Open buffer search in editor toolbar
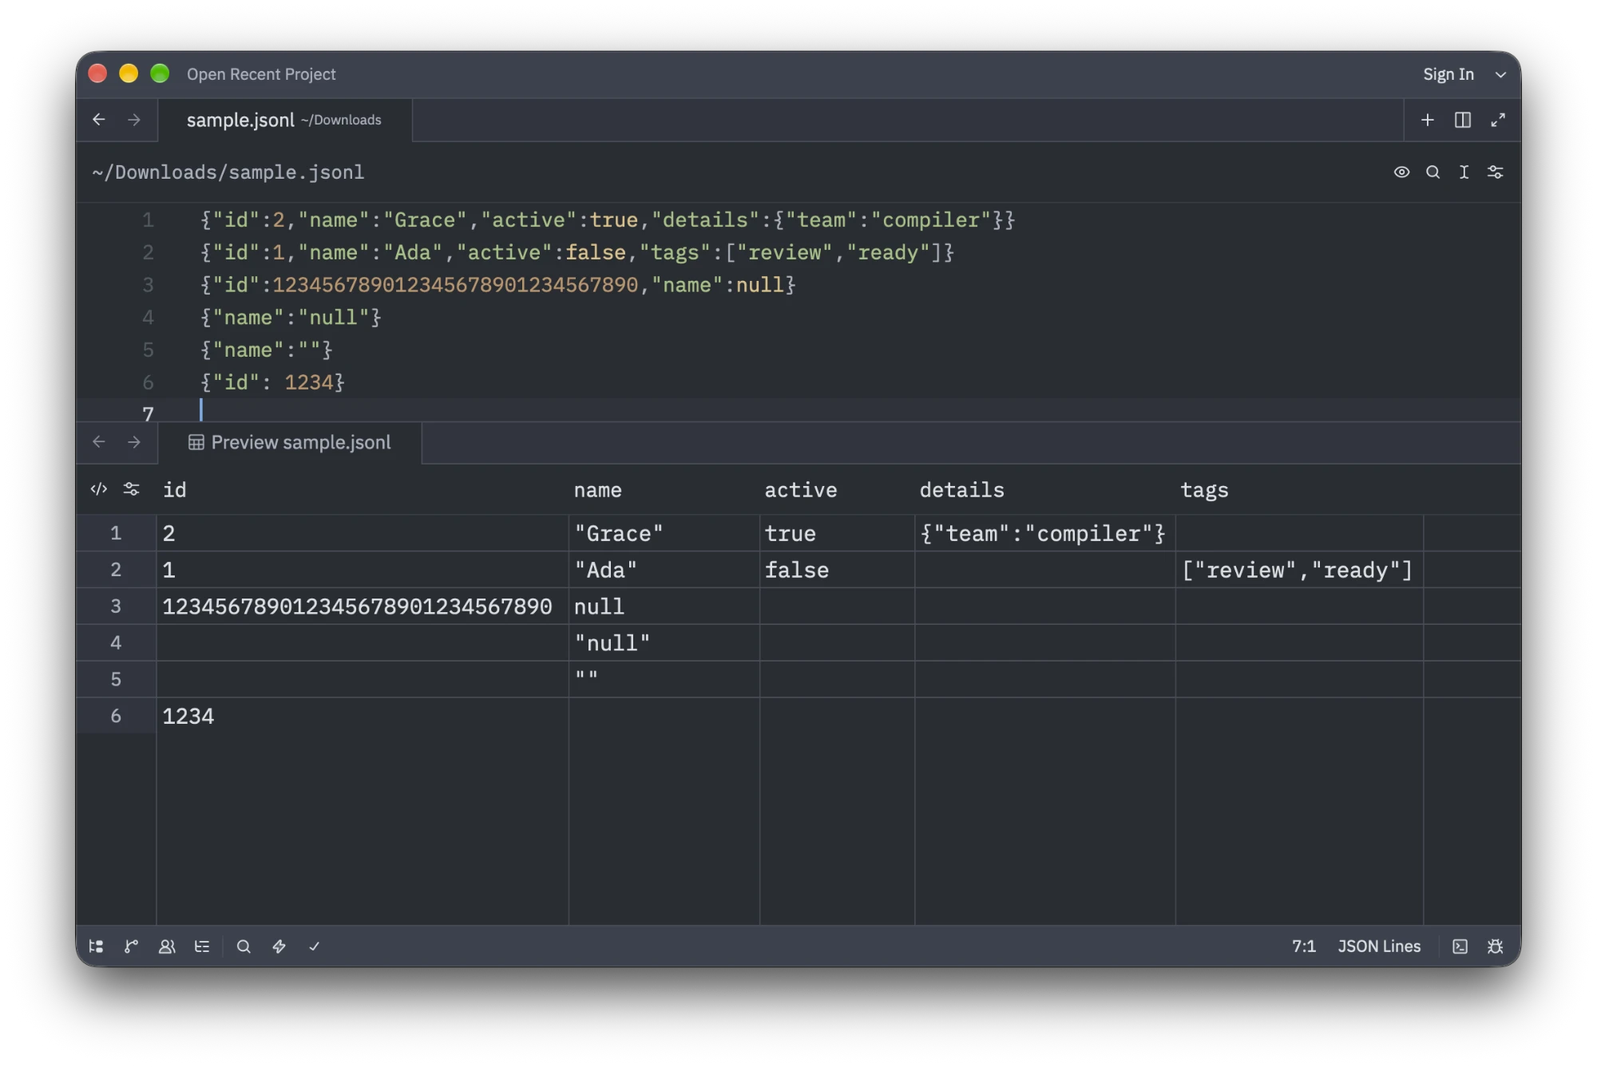The height and width of the screenshot is (1067, 1597). (1433, 172)
